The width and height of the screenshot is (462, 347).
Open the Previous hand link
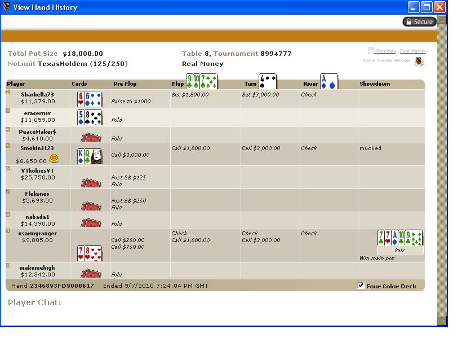click(x=386, y=51)
